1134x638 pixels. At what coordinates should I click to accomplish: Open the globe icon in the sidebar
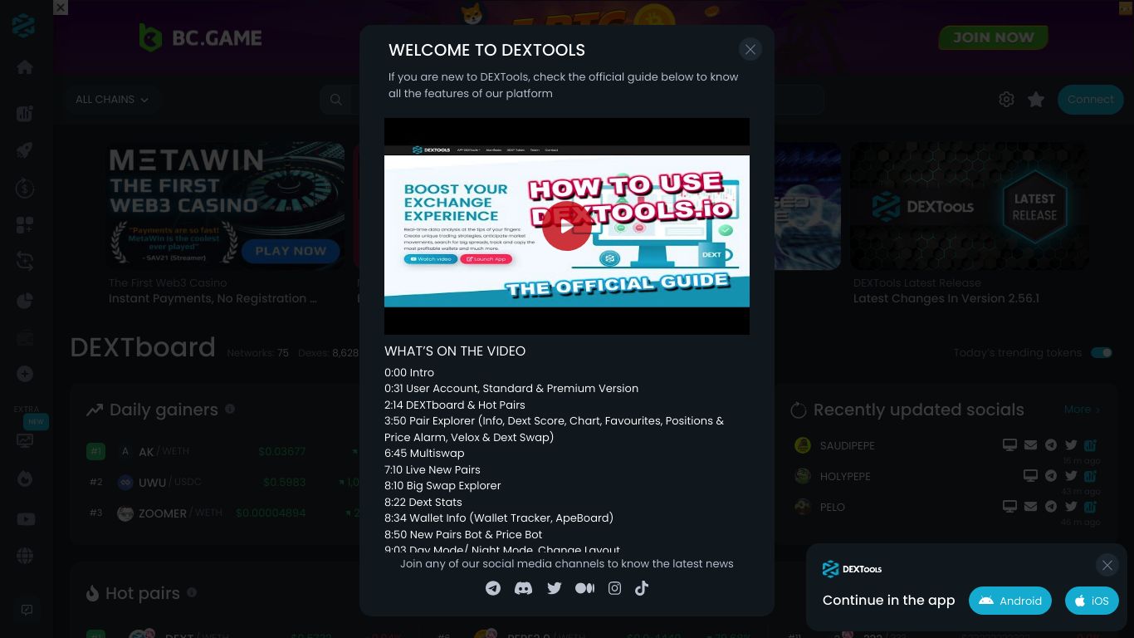click(25, 556)
